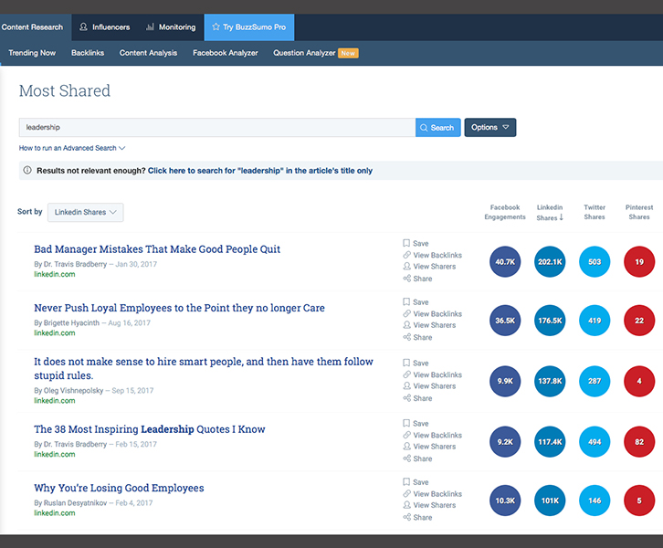Viewport: 663px width, 548px height.
Task: Open Never Push Loyal Employees article
Action: coord(179,308)
